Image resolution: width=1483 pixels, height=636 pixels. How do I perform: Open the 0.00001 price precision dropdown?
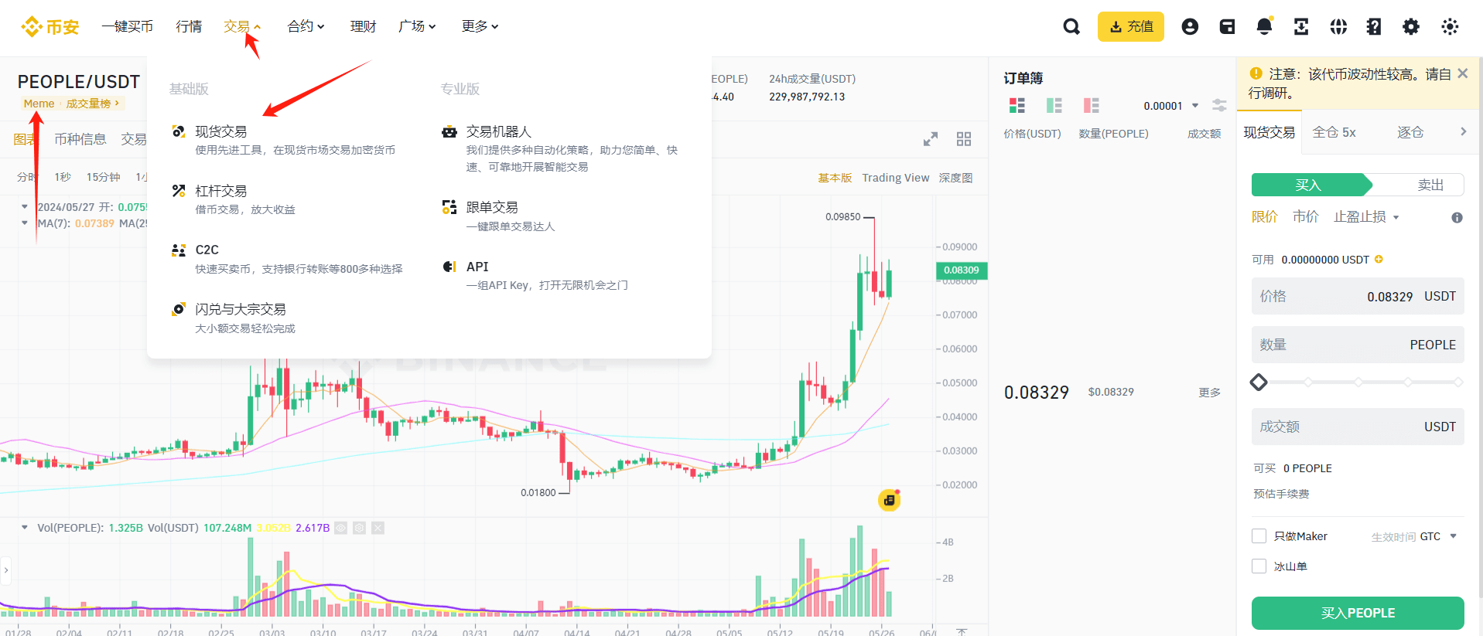(1170, 106)
